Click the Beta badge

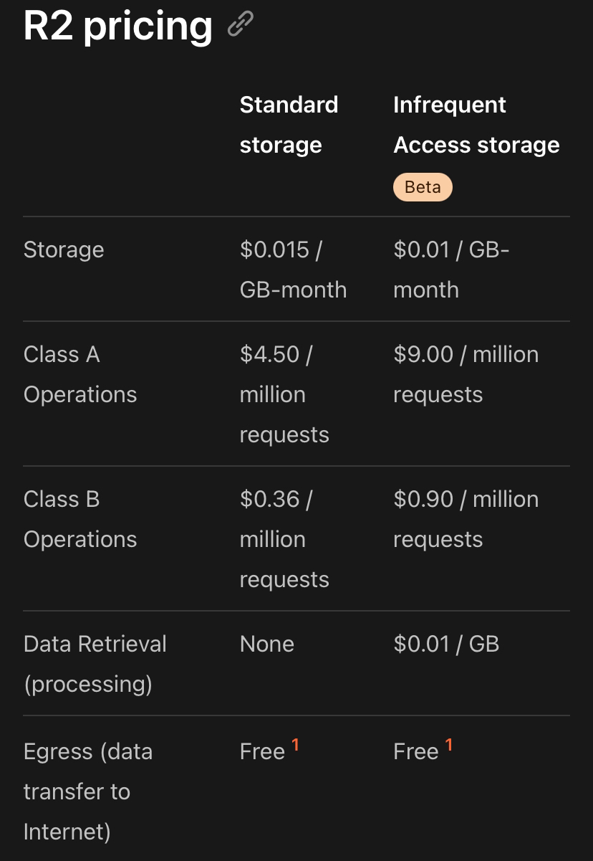[423, 187]
